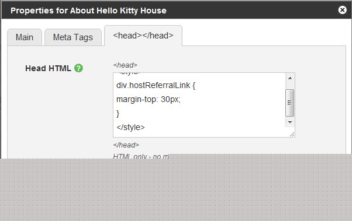Image resolution: width=352 pixels, height=221 pixels.
Task: Click the scrollbar thumb in Head HTML textarea
Action: pyautogui.click(x=290, y=103)
